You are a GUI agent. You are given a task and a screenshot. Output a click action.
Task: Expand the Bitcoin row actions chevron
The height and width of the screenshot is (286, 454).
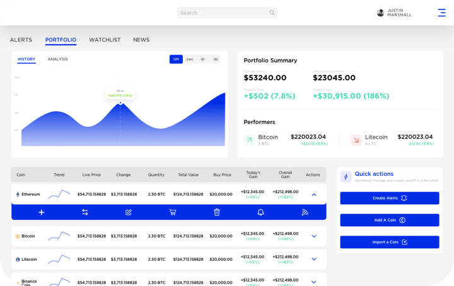pos(313,236)
